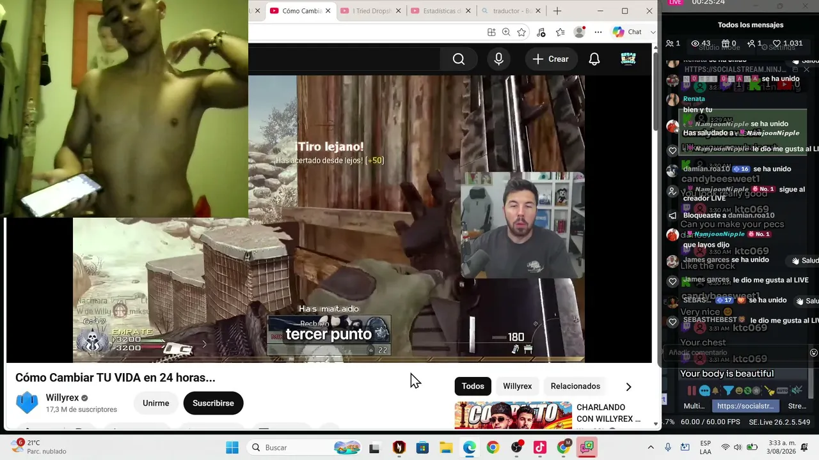Close the 'Estadísticas' tab
Viewport: 819px width, 460px height.
pyautogui.click(x=468, y=11)
